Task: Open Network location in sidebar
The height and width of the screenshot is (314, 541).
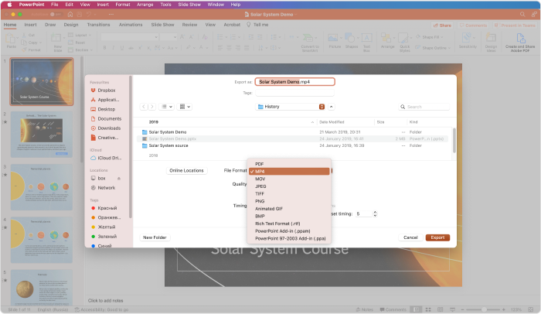Action: coord(103,188)
